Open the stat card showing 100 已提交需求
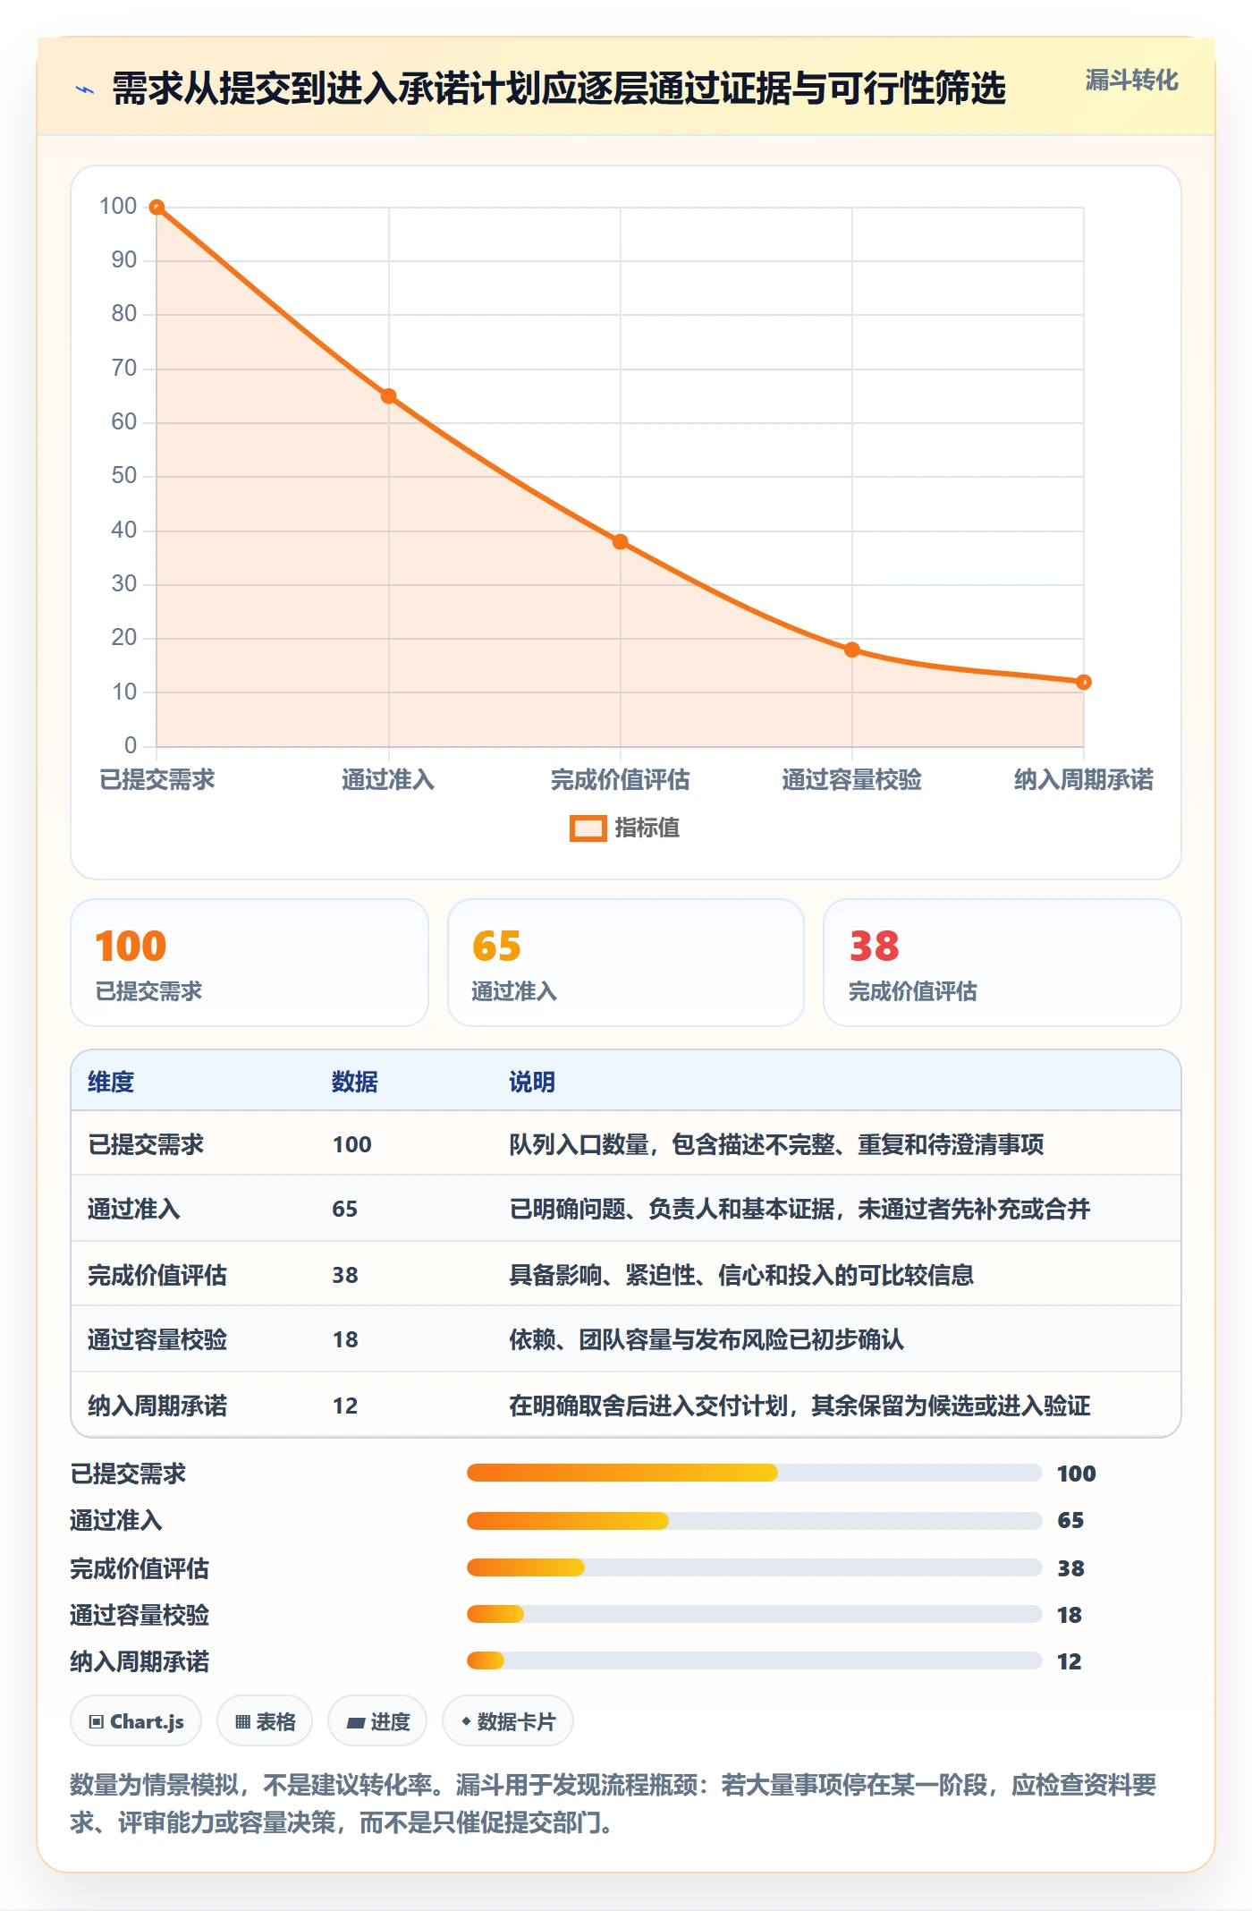 250,963
